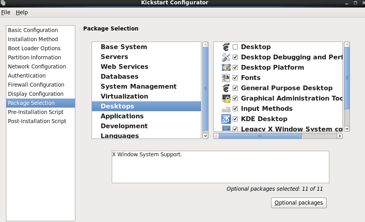The width and height of the screenshot is (365, 222).
Task: Select the Development category
Action: pos(146,126)
